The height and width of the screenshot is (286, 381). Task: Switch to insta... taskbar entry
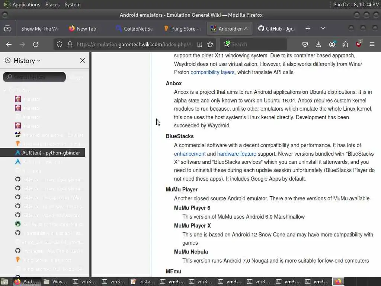pos(143,282)
